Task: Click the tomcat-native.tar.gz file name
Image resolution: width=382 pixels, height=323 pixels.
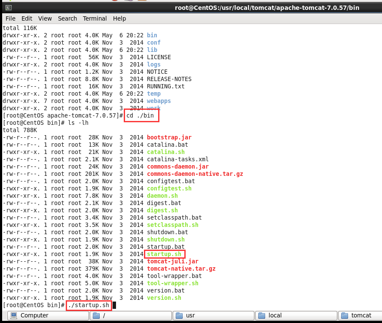Action: click(181, 269)
